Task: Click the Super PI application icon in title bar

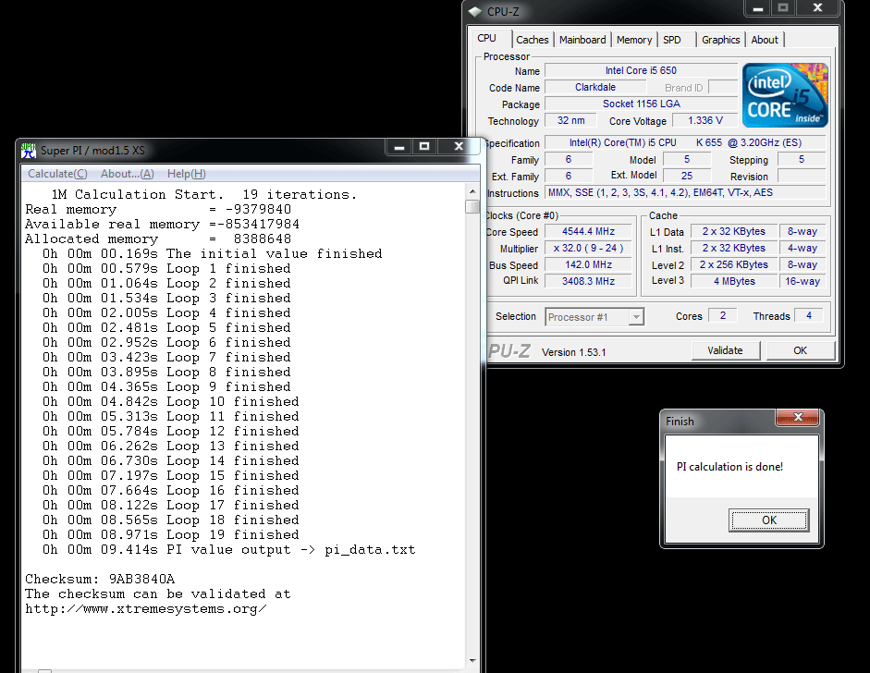Action: pos(29,151)
